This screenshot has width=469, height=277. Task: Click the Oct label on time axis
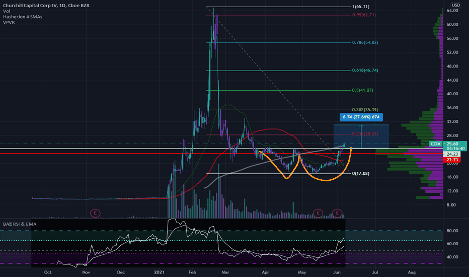click(x=48, y=272)
